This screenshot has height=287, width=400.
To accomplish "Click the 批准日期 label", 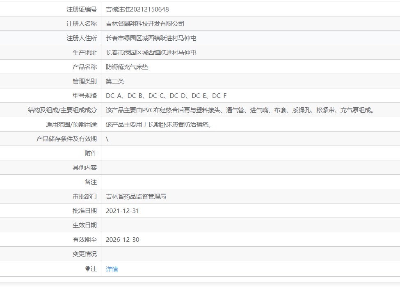I will coord(85,211).
